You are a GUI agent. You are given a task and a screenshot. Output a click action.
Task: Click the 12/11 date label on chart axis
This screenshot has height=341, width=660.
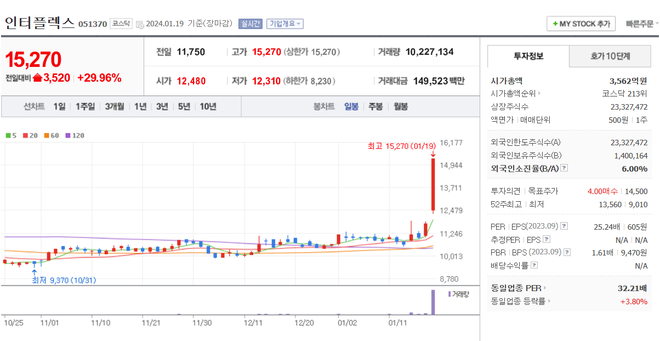[x=253, y=323]
